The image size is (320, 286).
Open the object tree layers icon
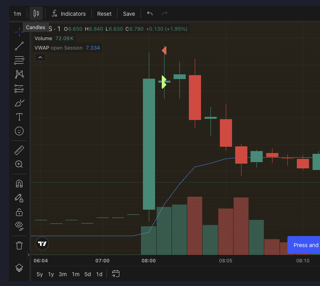point(19,268)
